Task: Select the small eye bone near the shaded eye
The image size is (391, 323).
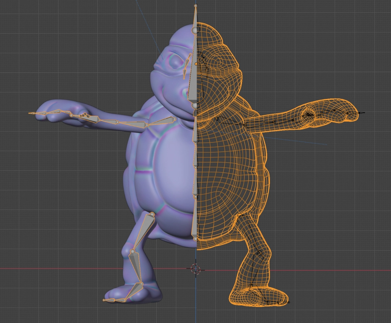Action: click(x=186, y=64)
